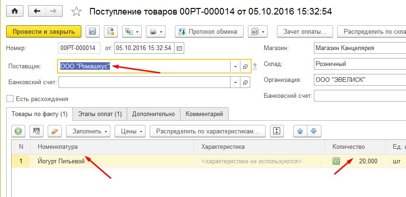The image size is (406, 197).
Task: Add a new row with green plus icon
Action: pyautogui.click(x=18, y=131)
